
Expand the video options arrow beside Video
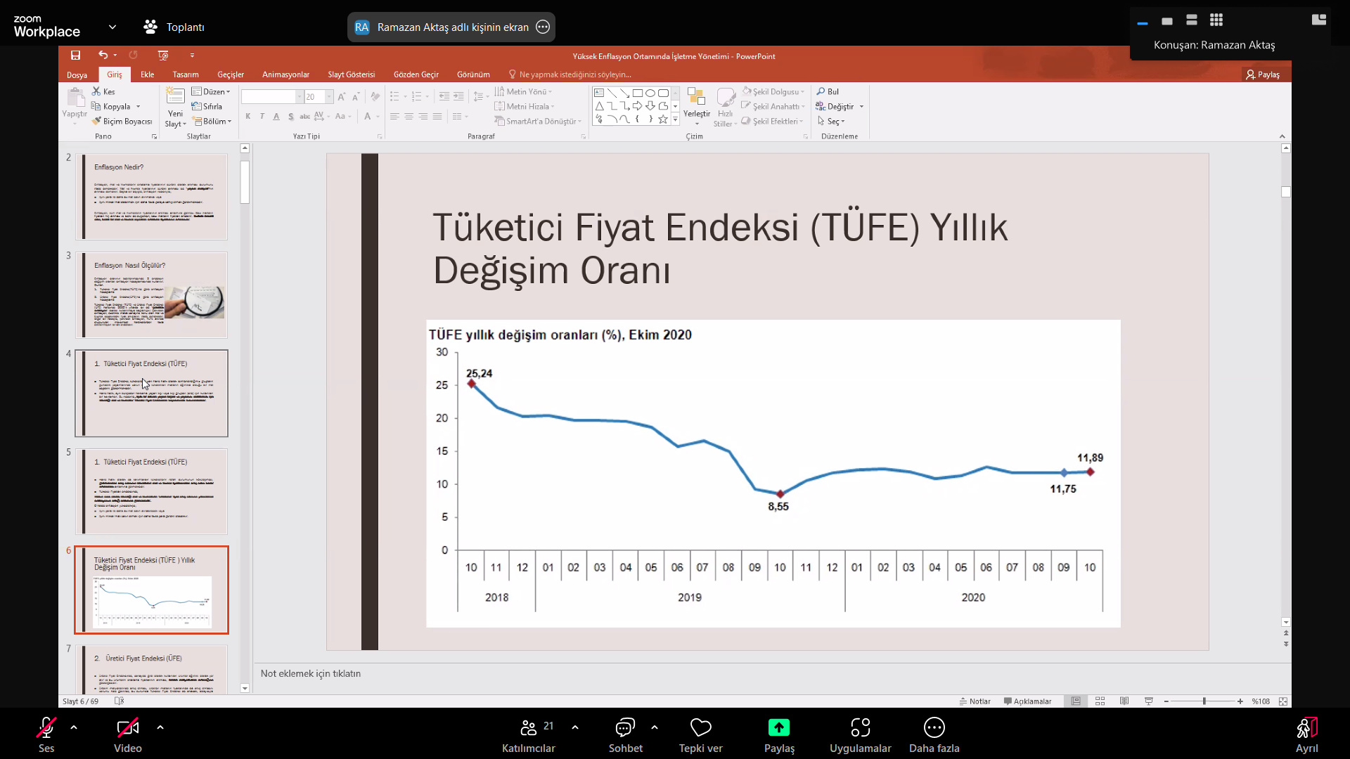tap(160, 728)
